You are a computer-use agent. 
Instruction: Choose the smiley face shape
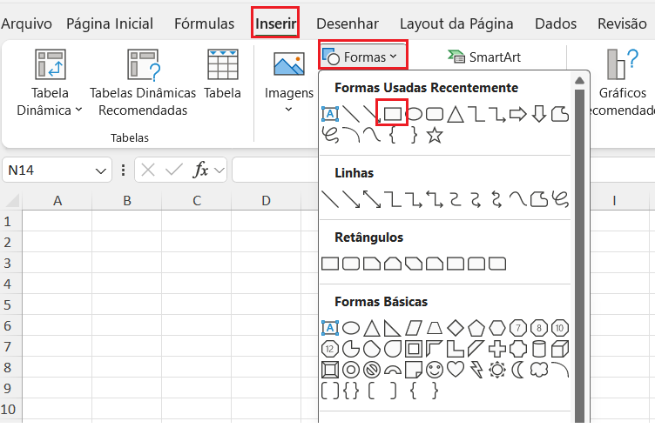[x=435, y=370]
